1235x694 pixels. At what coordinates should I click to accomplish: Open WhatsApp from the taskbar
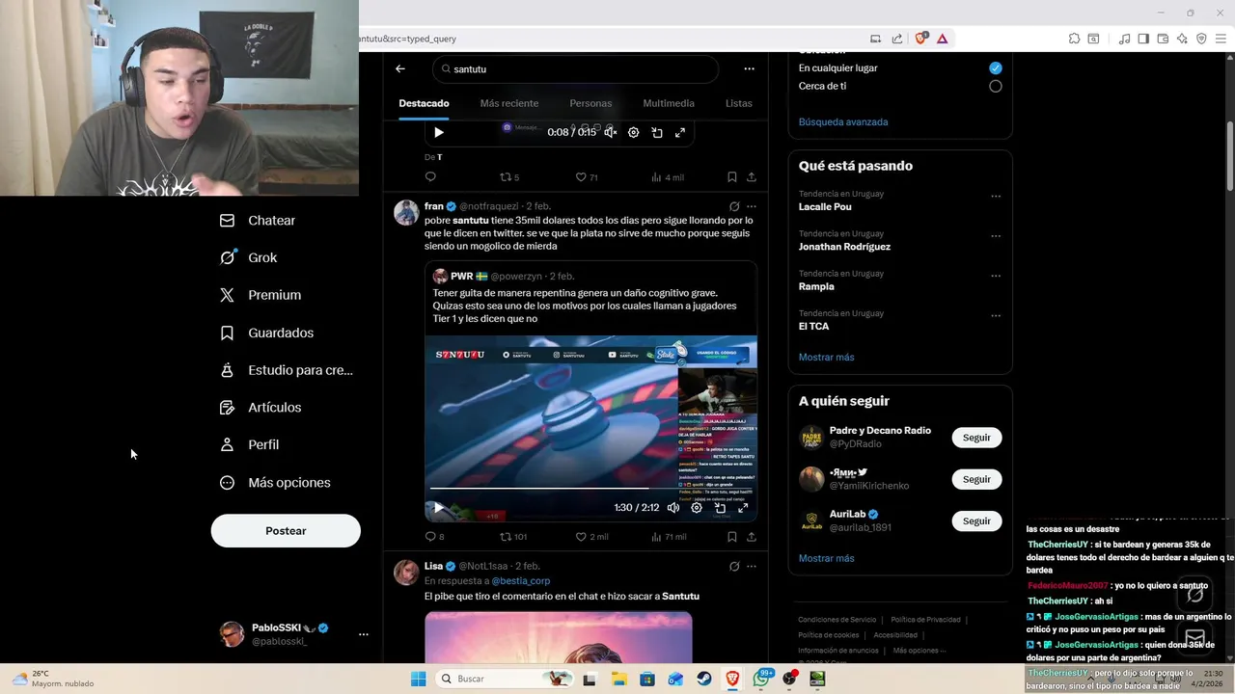[761, 679]
